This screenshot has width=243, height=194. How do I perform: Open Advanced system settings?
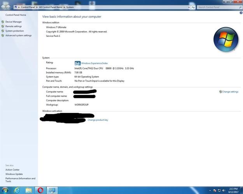click(x=18, y=35)
